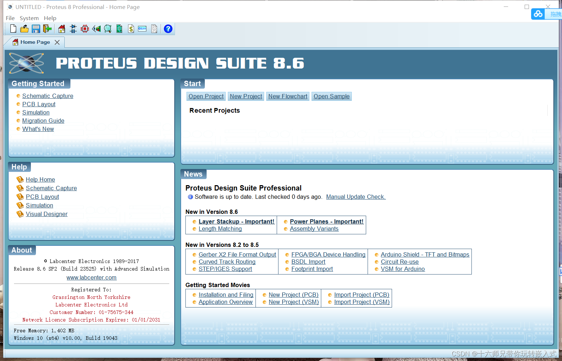This screenshot has height=361, width=562.
Task: Open the Help Home link
Action: [x=40, y=179]
